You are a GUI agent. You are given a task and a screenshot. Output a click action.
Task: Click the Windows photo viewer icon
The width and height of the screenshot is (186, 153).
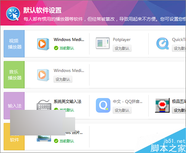pyautogui.click(x=44, y=138)
